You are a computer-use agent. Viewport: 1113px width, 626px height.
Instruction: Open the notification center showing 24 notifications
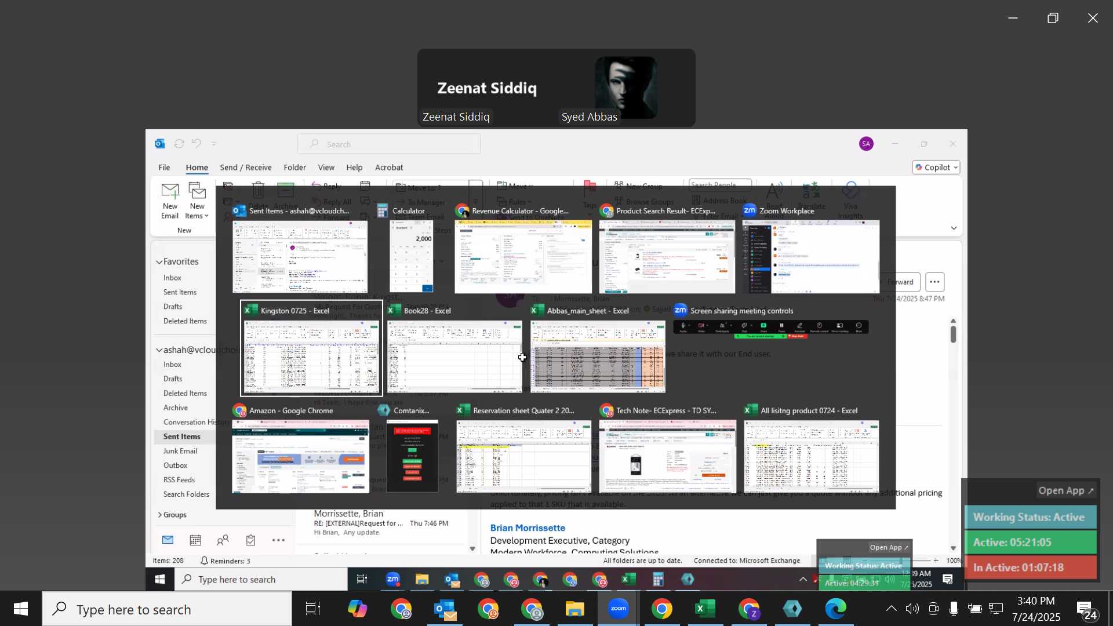click(1087, 610)
